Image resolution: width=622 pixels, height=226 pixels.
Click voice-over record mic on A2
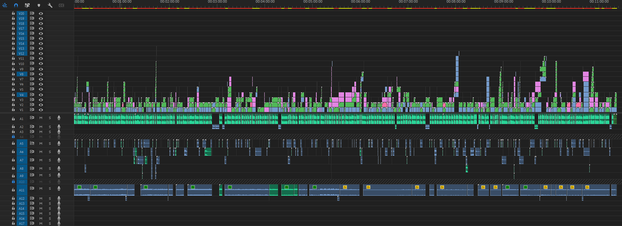click(59, 126)
